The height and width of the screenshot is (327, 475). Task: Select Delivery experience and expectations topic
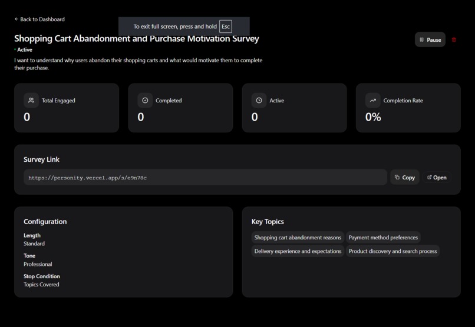[x=298, y=251]
